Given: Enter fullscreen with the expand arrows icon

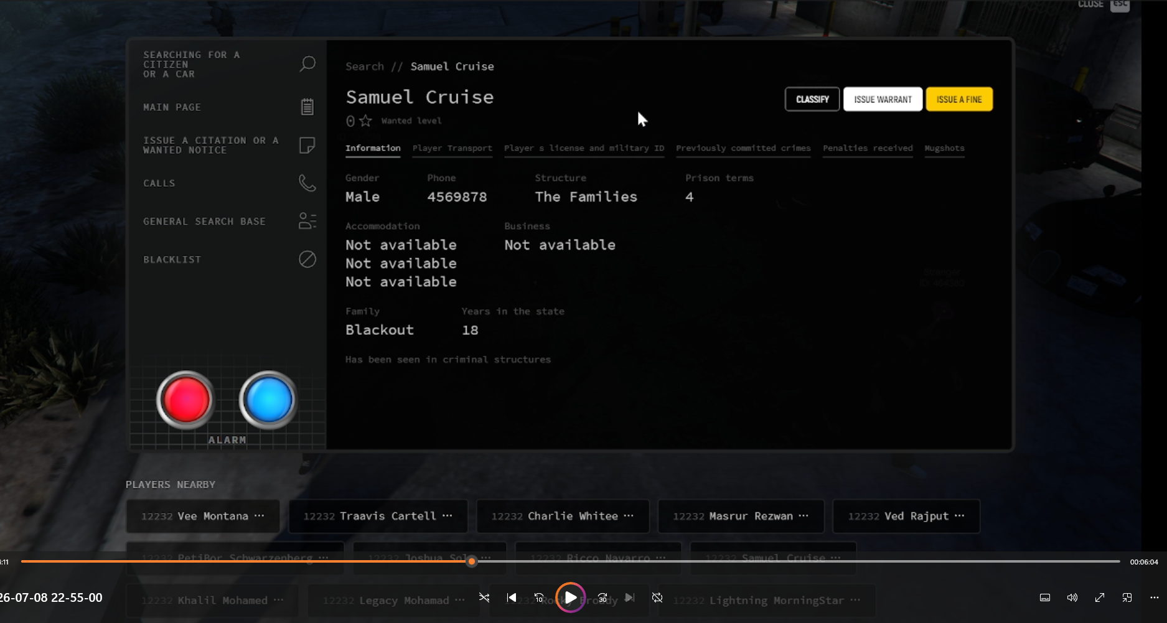Looking at the screenshot, I should coord(1100,597).
